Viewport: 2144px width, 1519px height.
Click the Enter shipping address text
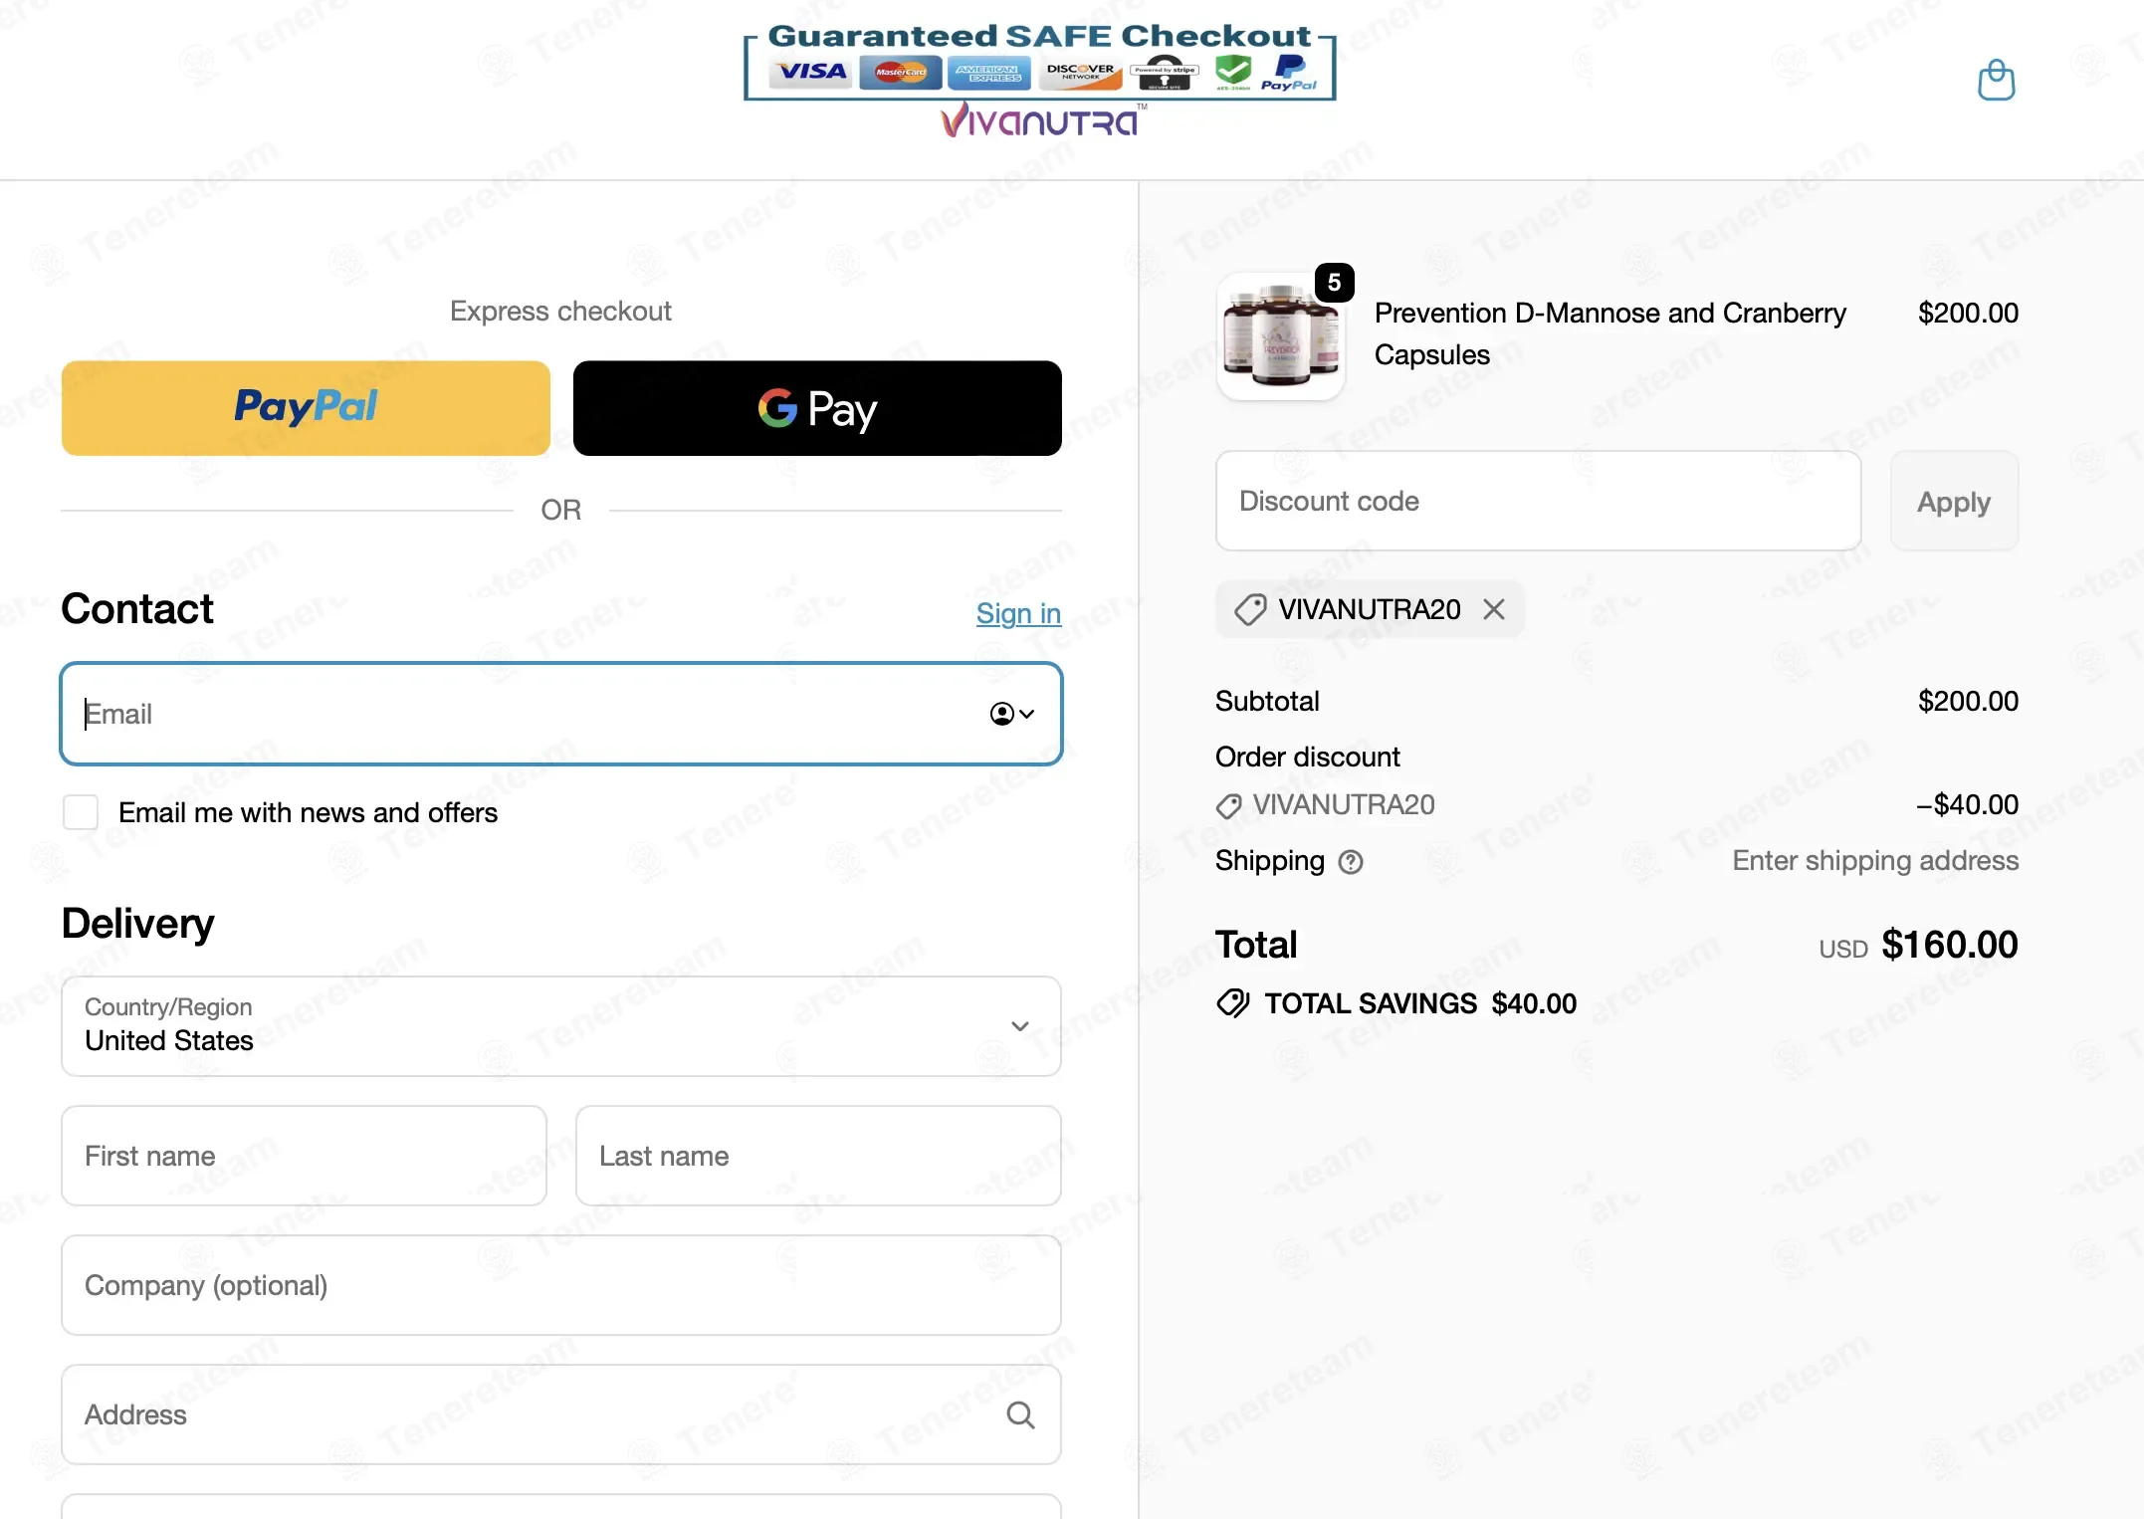1875,860
